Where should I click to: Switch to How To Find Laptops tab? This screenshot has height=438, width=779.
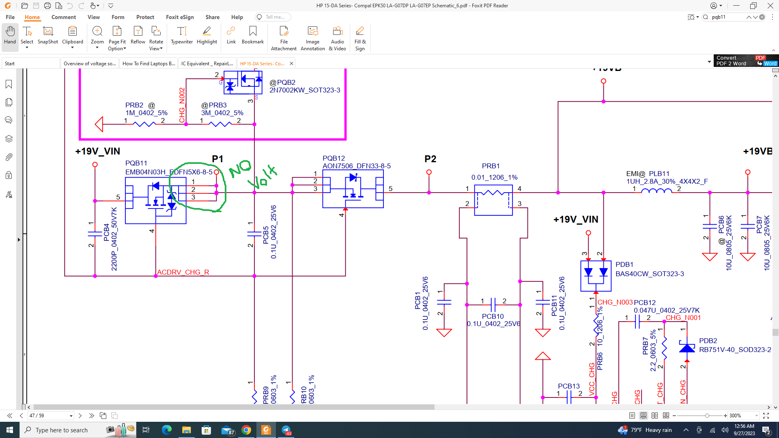tap(148, 64)
